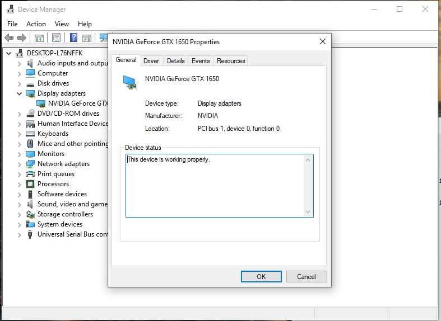Expand the System devices node

[x=19, y=225]
